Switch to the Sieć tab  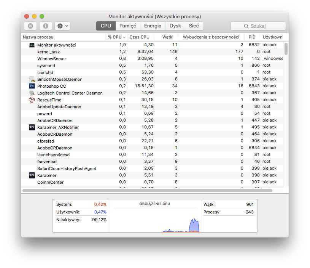tap(194, 26)
